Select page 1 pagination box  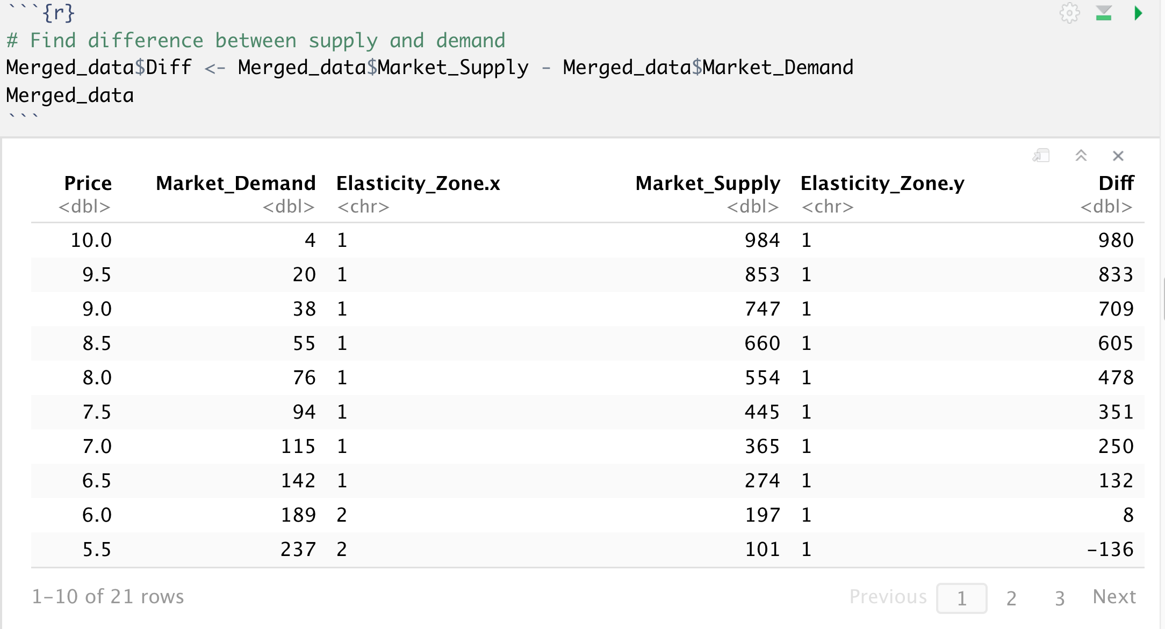click(961, 598)
